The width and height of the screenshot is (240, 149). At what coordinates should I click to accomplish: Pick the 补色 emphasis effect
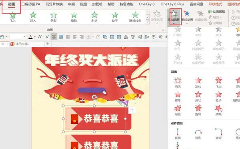coord(178,45)
